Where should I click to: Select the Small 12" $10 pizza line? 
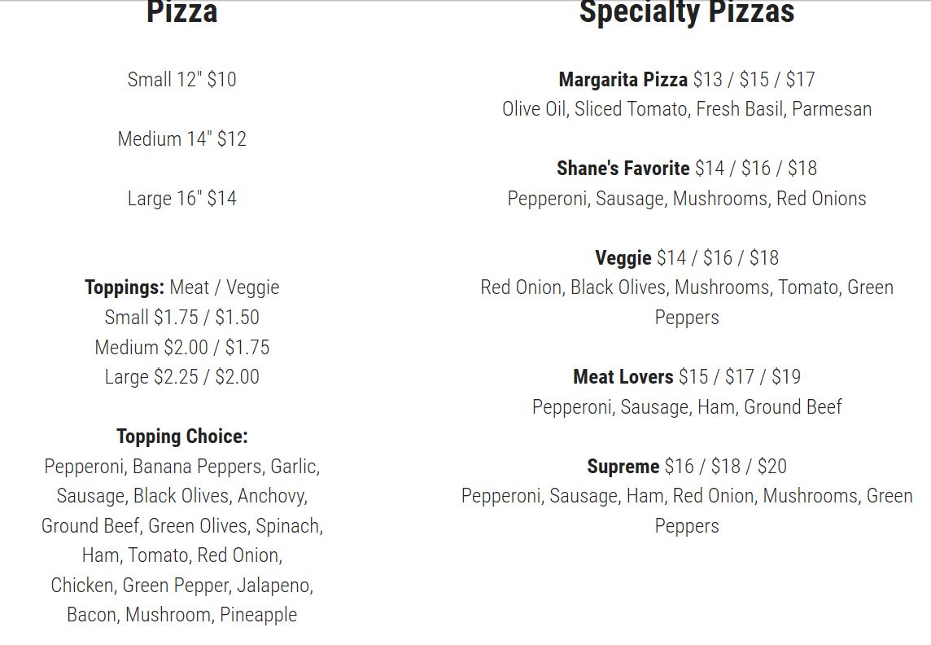pyautogui.click(x=181, y=80)
